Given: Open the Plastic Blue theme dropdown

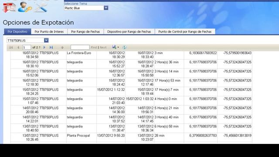Looking at the screenshot, I should click(x=106, y=8).
